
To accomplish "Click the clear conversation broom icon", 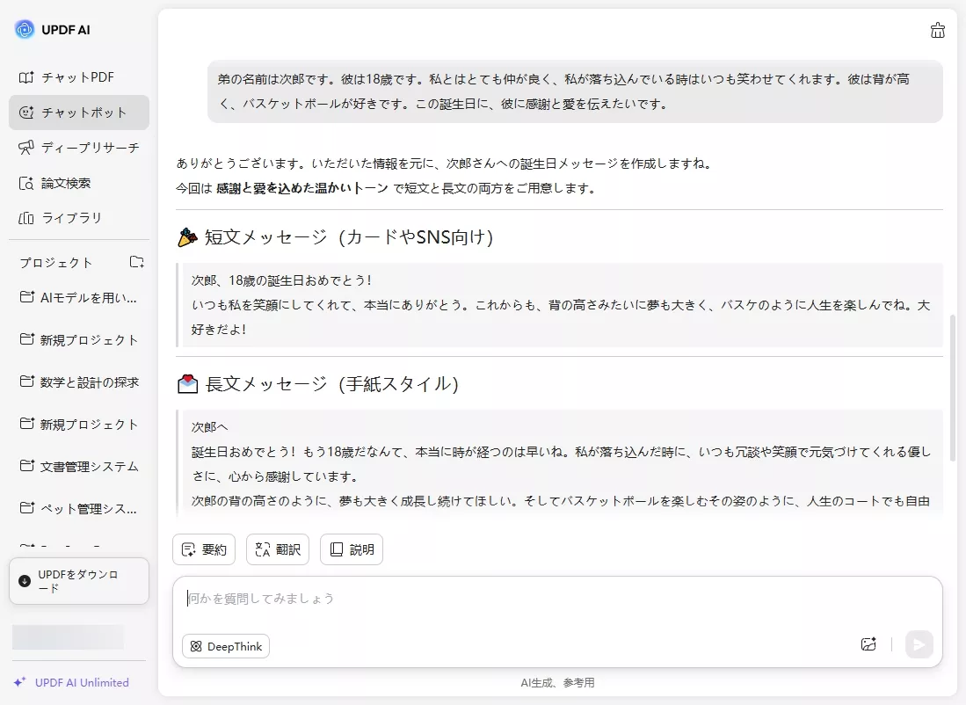I will tap(937, 29).
